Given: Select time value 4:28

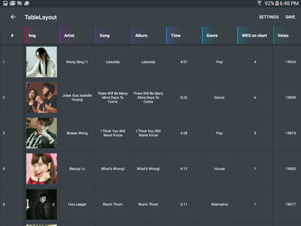Looking at the screenshot, I should click(x=184, y=133).
